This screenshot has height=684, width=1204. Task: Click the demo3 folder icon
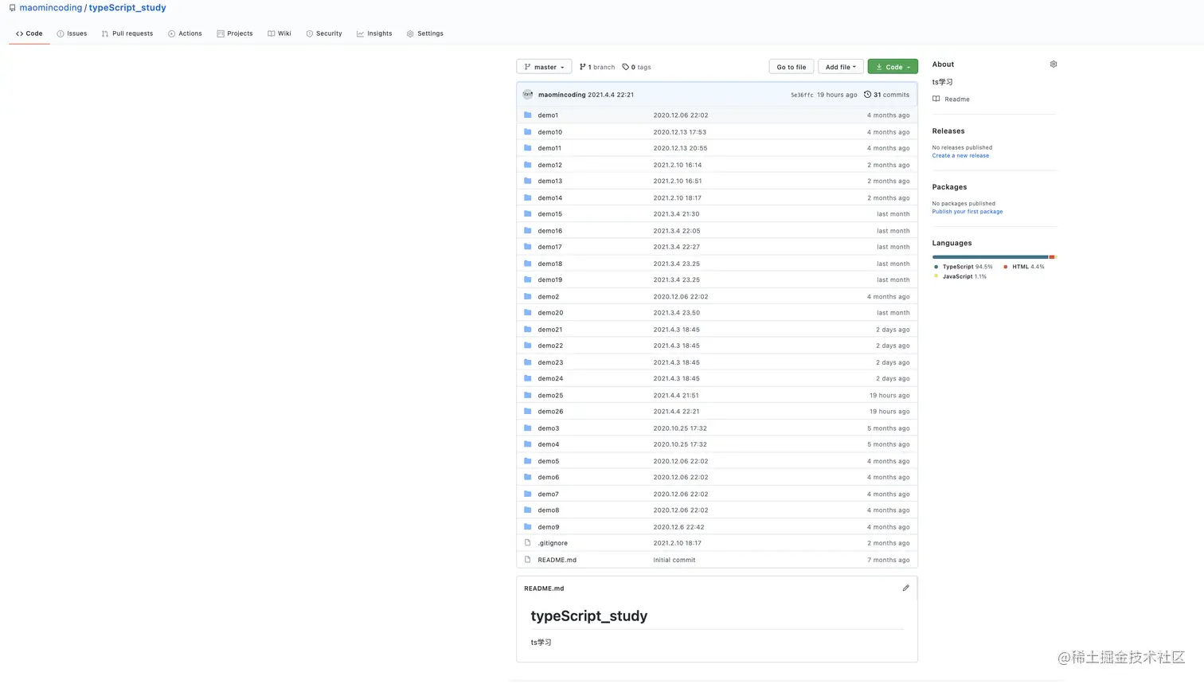pyautogui.click(x=527, y=428)
